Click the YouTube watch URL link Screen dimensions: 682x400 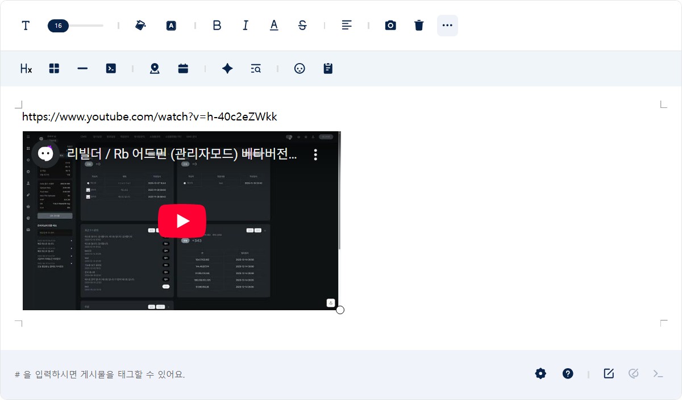pyautogui.click(x=149, y=117)
